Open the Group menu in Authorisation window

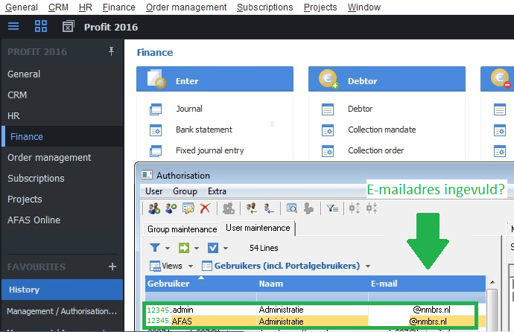185,191
